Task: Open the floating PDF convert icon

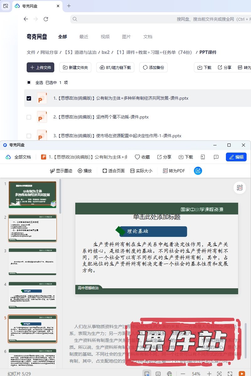Action: click(x=240, y=188)
